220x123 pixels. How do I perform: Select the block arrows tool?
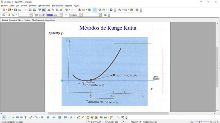54,117
